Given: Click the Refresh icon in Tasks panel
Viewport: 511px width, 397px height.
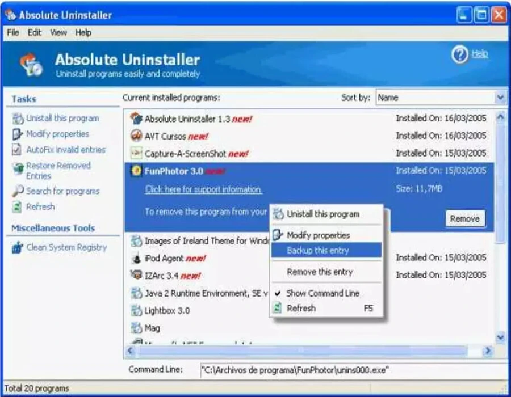Looking at the screenshot, I should [16, 207].
